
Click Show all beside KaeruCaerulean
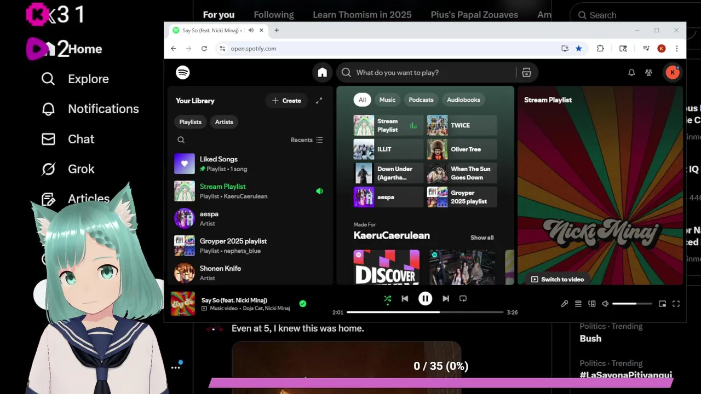(x=482, y=237)
